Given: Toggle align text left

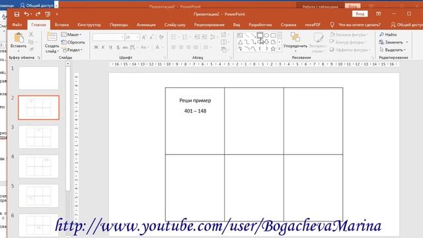Looking at the screenshot, I should 173,48.
